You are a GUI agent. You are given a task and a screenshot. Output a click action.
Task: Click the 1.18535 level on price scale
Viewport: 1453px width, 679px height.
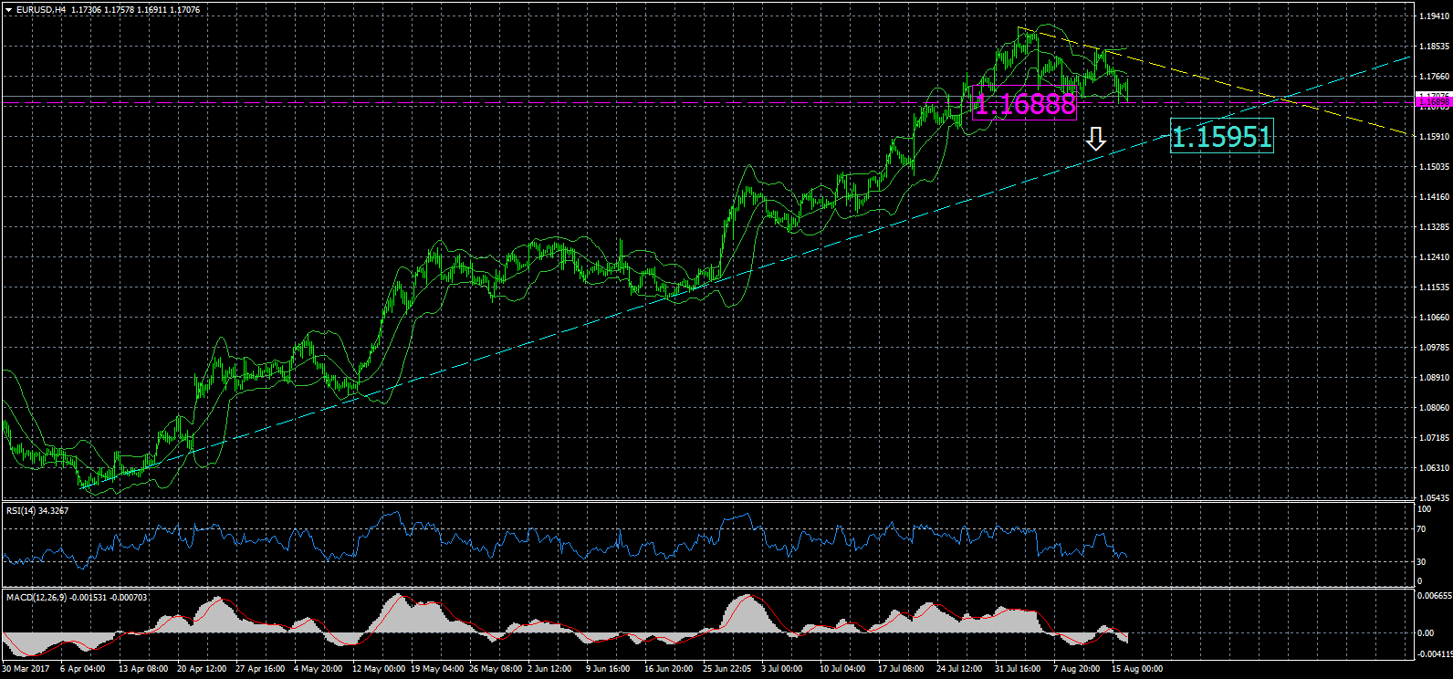tap(1433, 47)
